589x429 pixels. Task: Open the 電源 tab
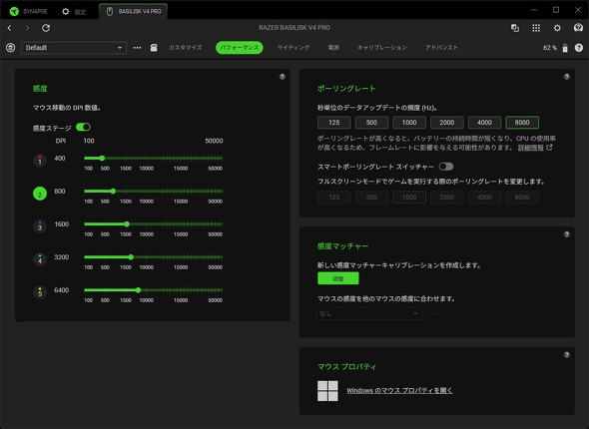click(333, 48)
